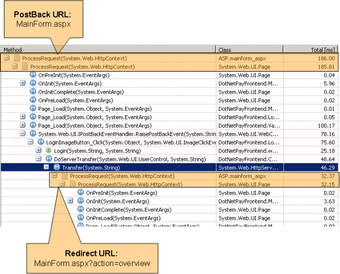The height and width of the screenshot is (274, 340).
Task: Select the Transfer(System.String) row
Action: [169, 167]
